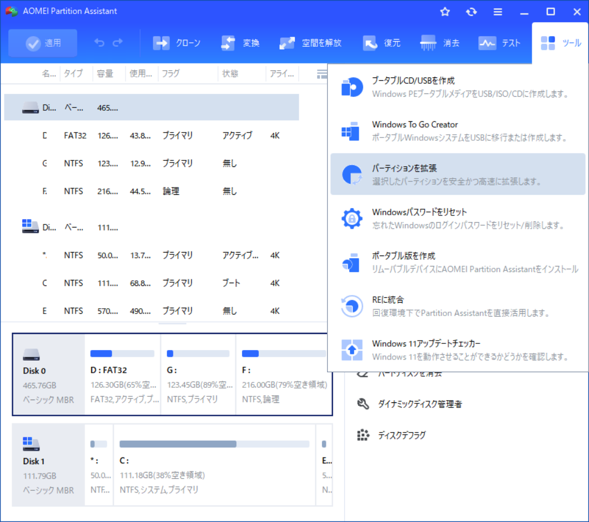Choose パーティションを拡張 menu entry
Viewport: 589px width, 522px height.
(458, 174)
